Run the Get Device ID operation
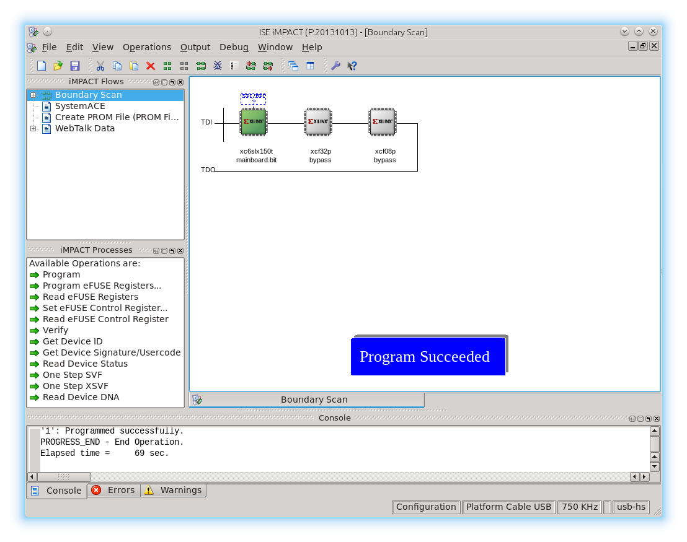Image resolution: width=687 pixels, height=542 pixels. click(73, 341)
